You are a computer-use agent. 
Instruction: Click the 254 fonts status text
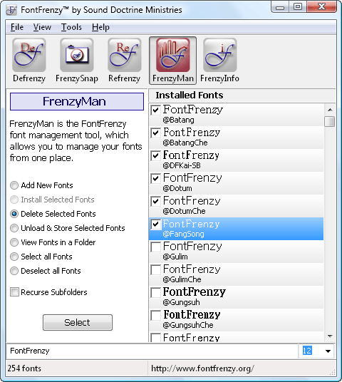(24, 368)
